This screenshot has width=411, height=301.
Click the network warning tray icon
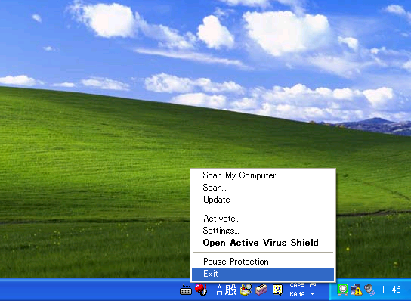point(356,290)
